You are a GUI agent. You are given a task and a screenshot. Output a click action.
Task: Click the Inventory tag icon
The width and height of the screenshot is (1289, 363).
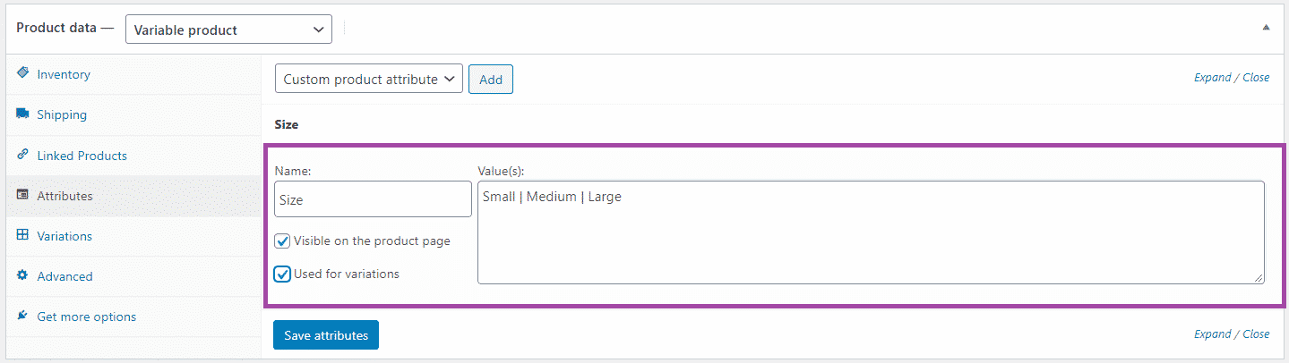(22, 73)
